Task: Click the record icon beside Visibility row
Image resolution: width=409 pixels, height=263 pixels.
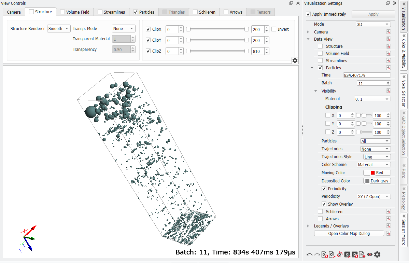Action: tap(389, 91)
